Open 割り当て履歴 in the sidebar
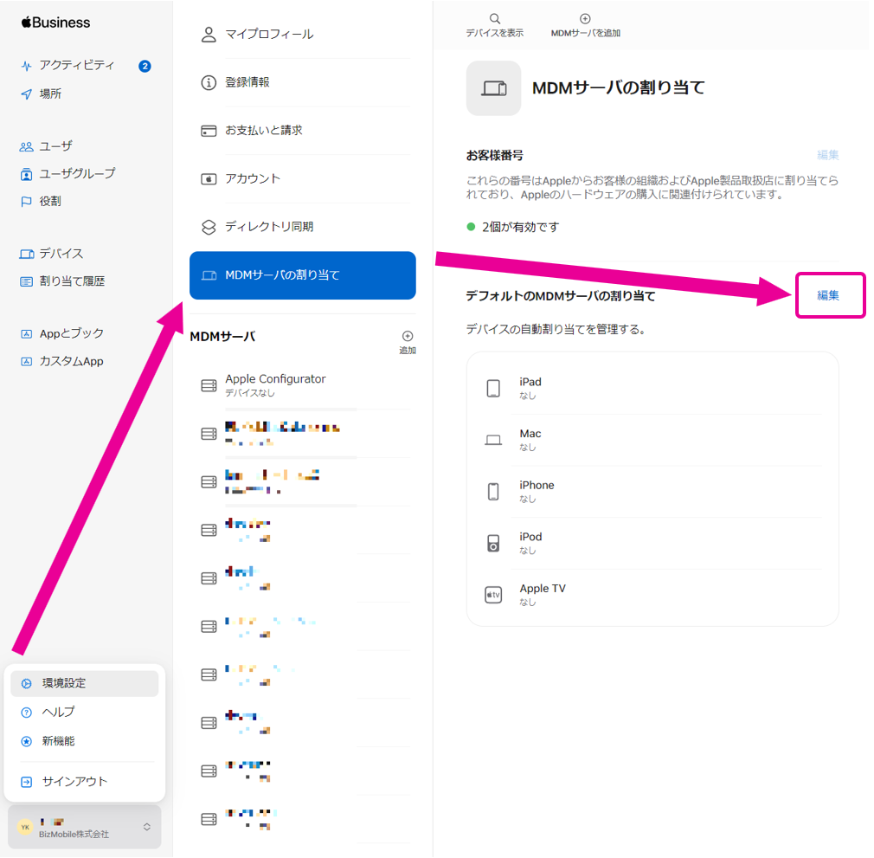 72,281
